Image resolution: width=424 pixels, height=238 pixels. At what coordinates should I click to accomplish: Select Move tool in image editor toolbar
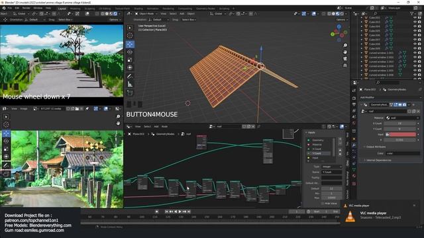(x=6, y=133)
